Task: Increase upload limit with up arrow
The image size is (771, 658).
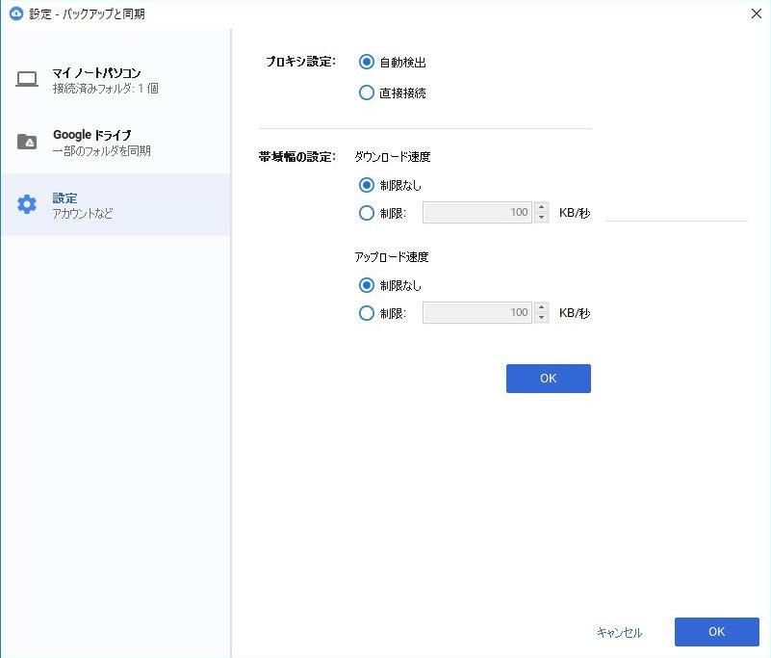Action: coord(541,307)
